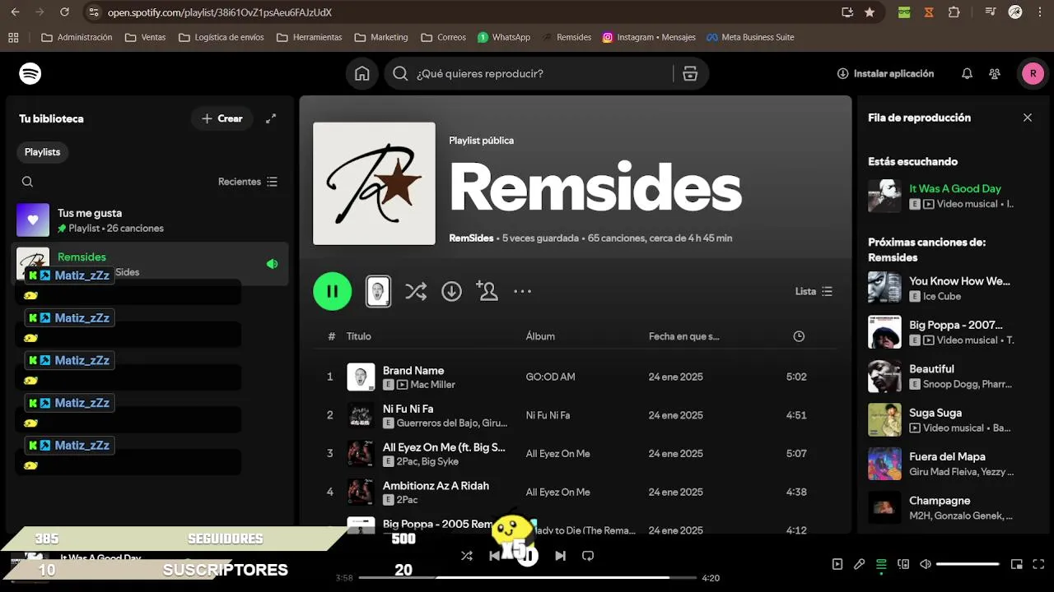Skip to the next track in the player bar

pos(560,556)
